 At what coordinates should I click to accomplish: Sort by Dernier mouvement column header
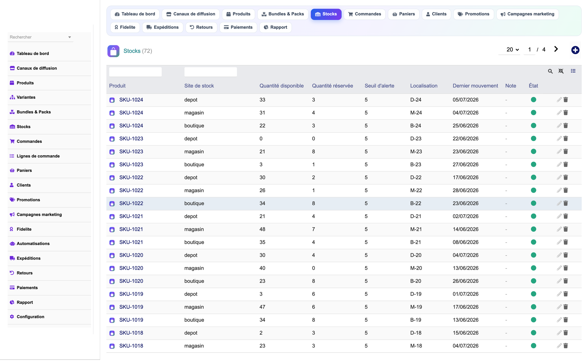click(x=475, y=86)
